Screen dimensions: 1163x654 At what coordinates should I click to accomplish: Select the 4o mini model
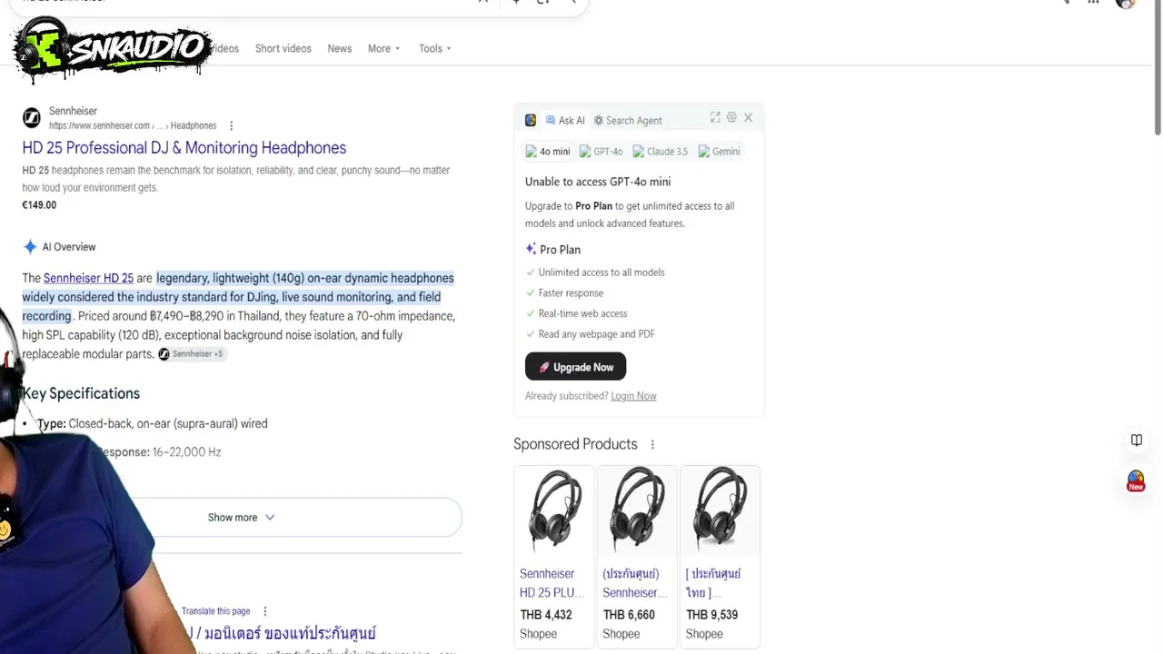548,152
